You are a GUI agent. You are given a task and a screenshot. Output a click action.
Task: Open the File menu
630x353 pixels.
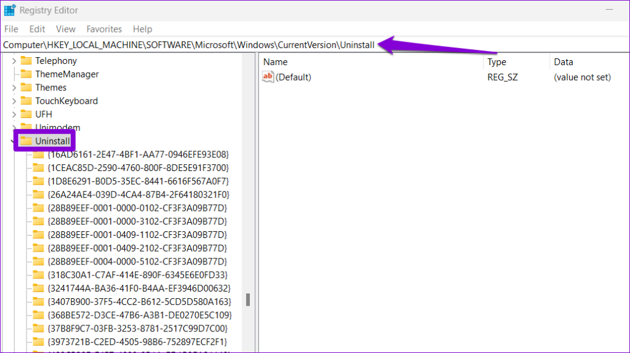click(11, 29)
